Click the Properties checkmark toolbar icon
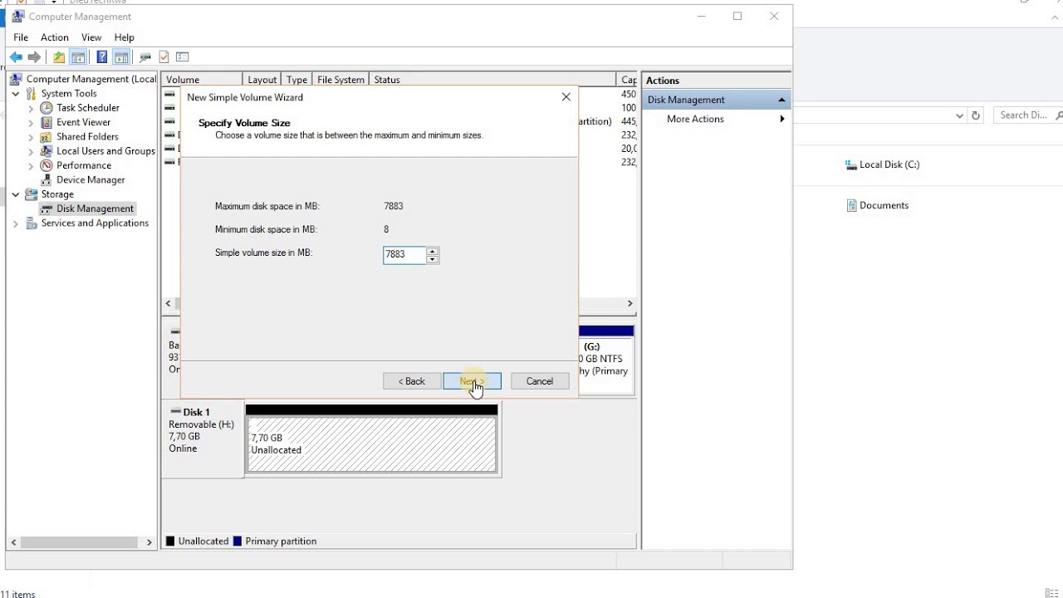 click(x=164, y=57)
